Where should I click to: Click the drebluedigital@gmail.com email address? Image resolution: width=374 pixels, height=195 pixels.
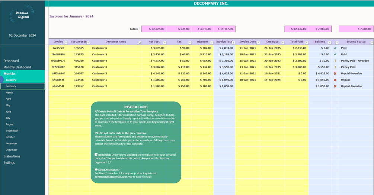pyautogui.click(x=111, y=177)
